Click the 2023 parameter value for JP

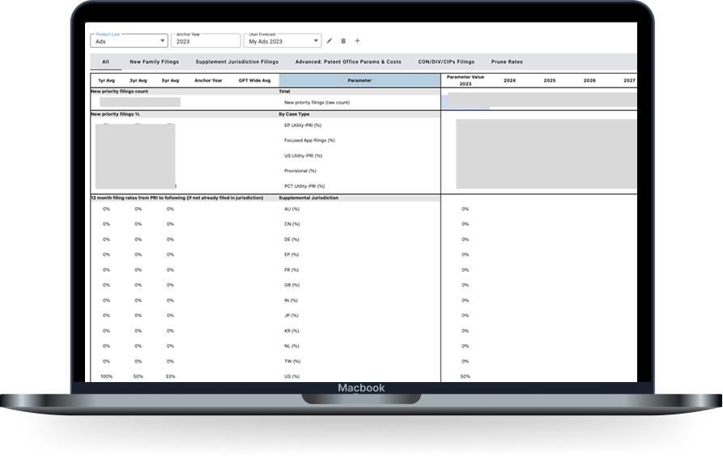(466, 316)
